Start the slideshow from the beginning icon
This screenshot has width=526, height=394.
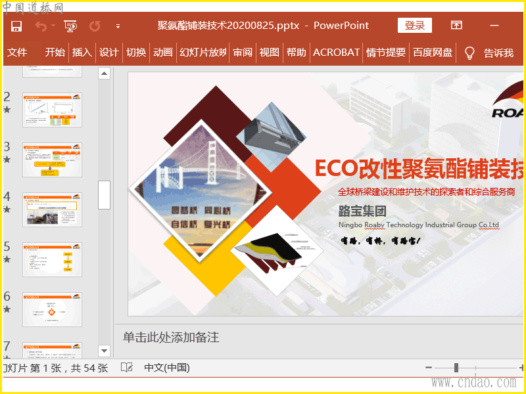[x=70, y=26]
